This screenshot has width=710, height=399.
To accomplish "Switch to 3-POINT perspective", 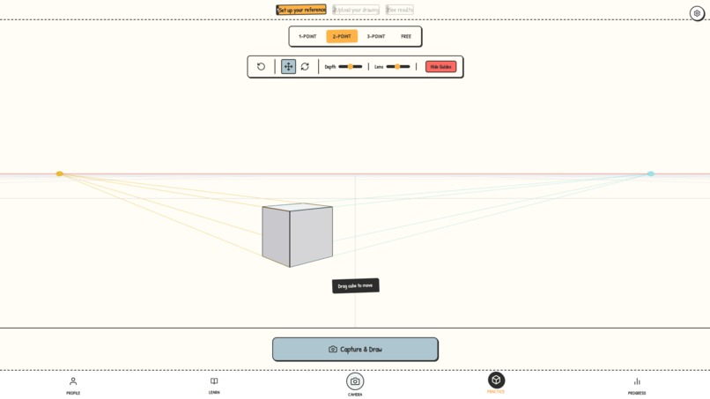I will (x=376, y=36).
